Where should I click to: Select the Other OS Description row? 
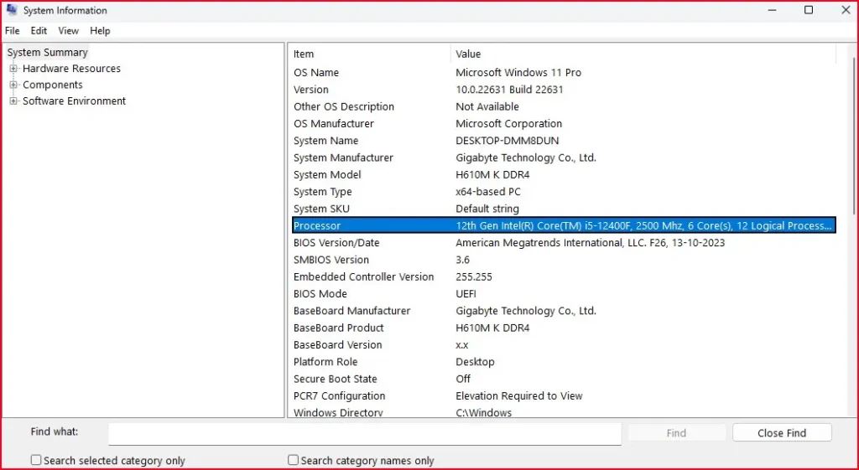[x=565, y=106]
